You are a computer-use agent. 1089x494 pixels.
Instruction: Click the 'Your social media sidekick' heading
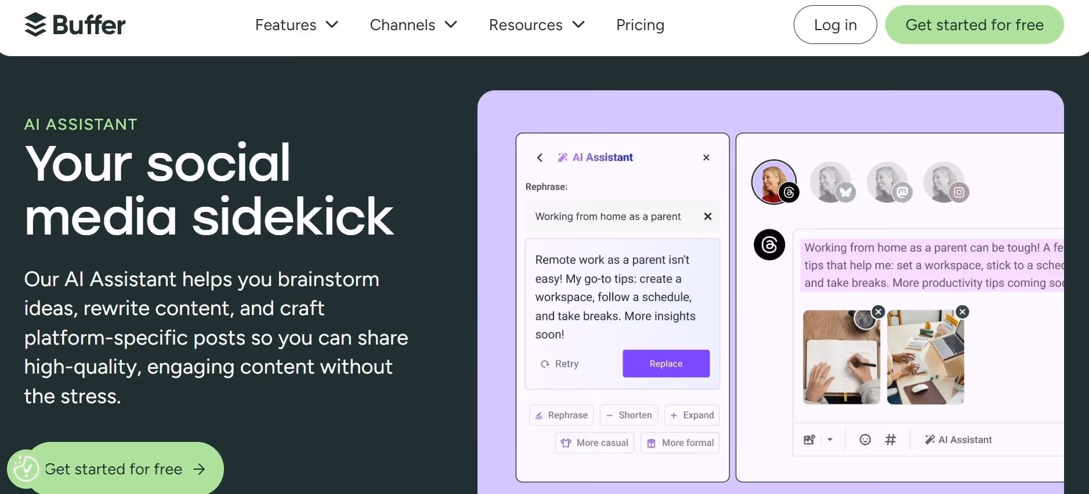pyautogui.click(x=209, y=190)
